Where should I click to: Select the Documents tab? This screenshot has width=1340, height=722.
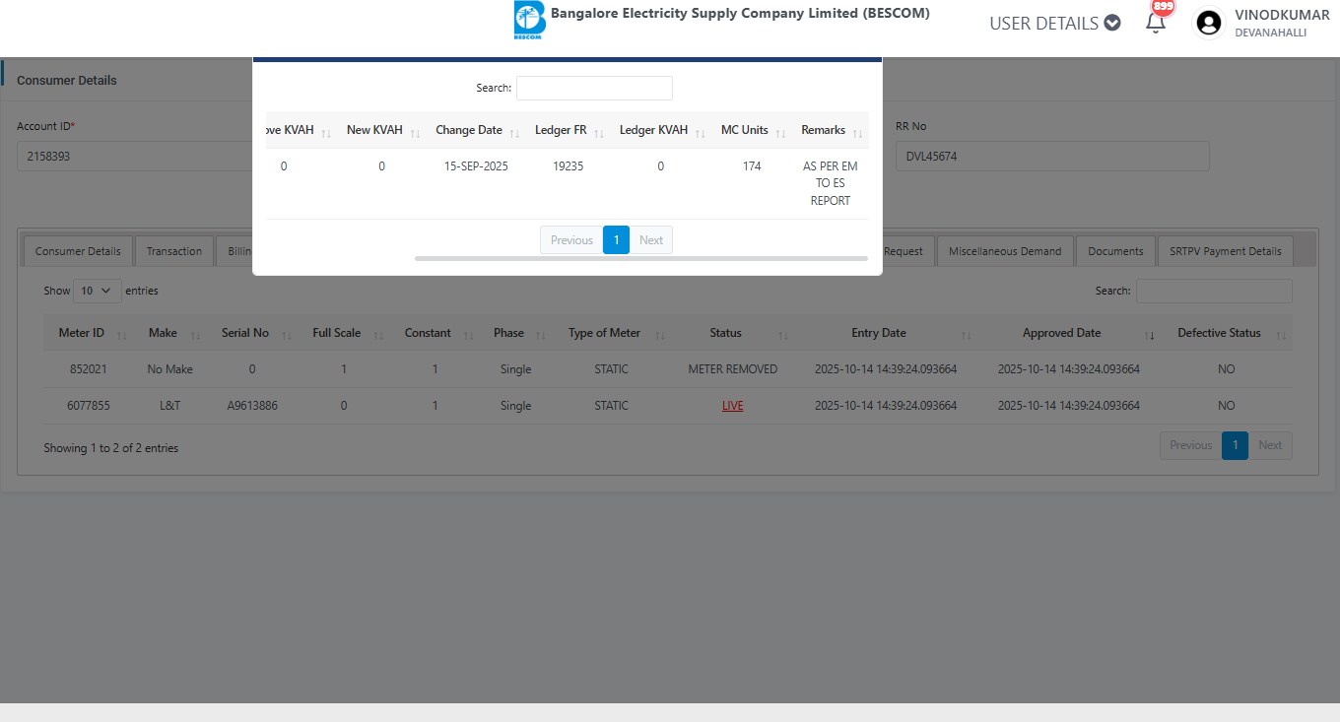1115,251
